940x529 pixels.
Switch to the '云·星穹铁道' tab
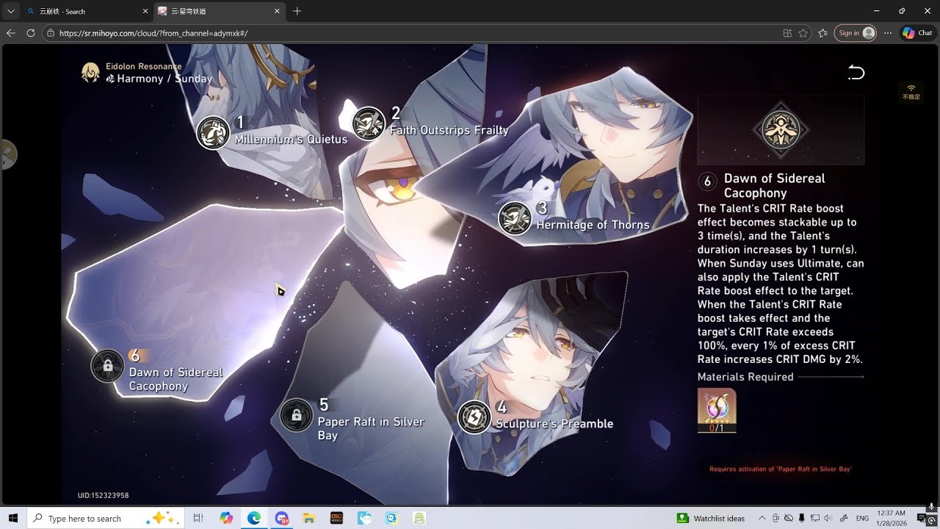point(218,11)
